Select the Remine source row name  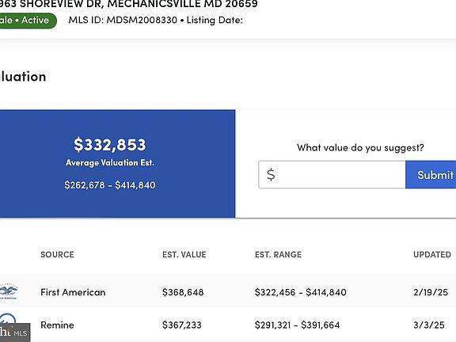tap(57, 325)
